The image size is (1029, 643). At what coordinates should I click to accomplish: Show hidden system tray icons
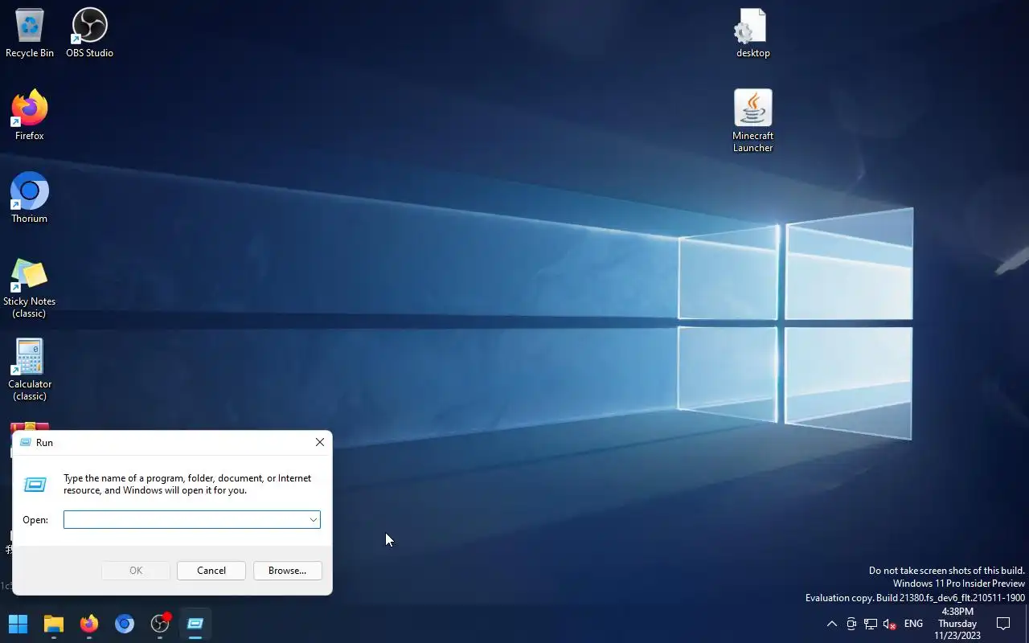tap(832, 624)
